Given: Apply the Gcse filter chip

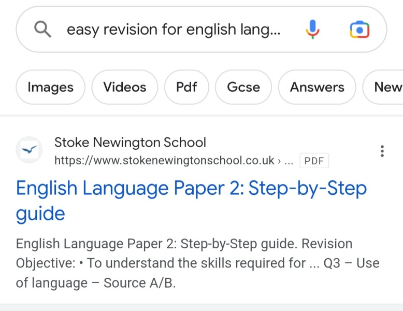Looking at the screenshot, I should pyautogui.click(x=243, y=87).
